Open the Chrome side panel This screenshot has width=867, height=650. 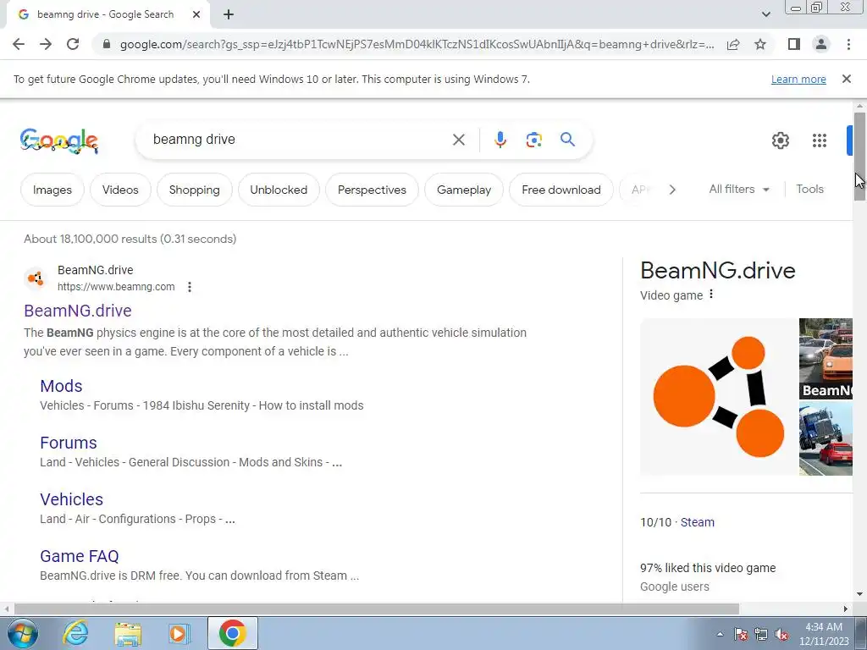pos(794,44)
